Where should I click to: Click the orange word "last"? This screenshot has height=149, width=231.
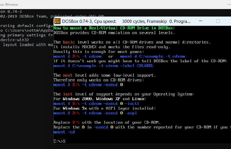click(x=68, y=94)
